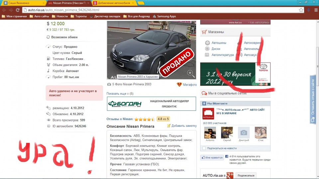Go forward with the browser forward arrow
This screenshot has height=179, width=319.
click(x=11, y=10)
